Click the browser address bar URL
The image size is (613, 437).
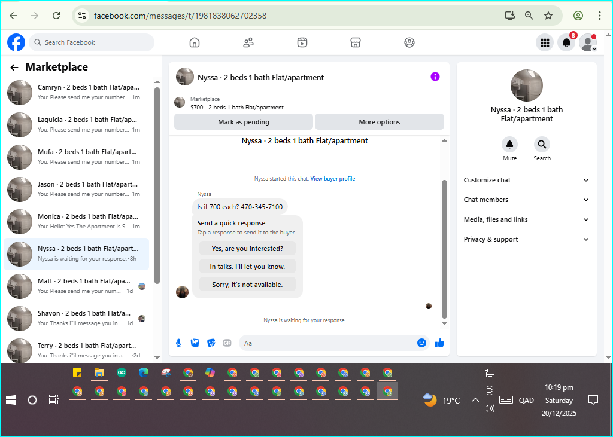pyautogui.click(x=180, y=16)
